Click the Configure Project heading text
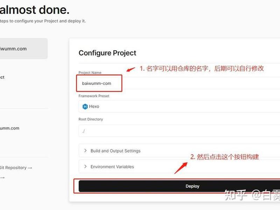Screen dimensions: 280x210 pyautogui.click(x=107, y=53)
